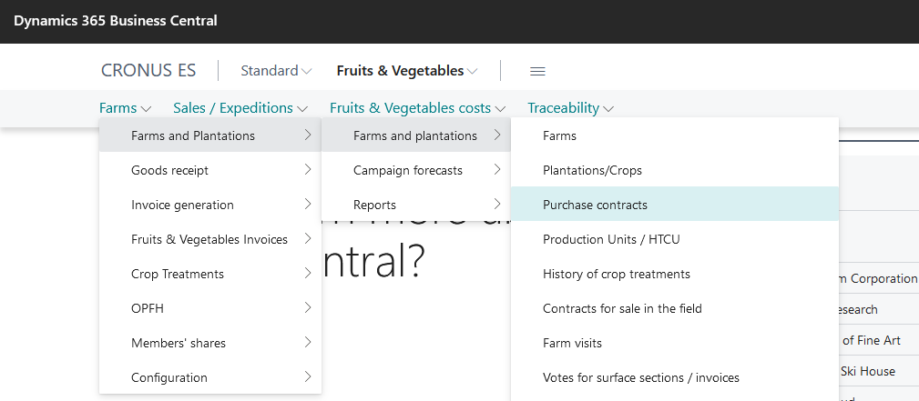The image size is (919, 401).
Task: Open the Goods receipt submenu
Action: tap(210, 170)
